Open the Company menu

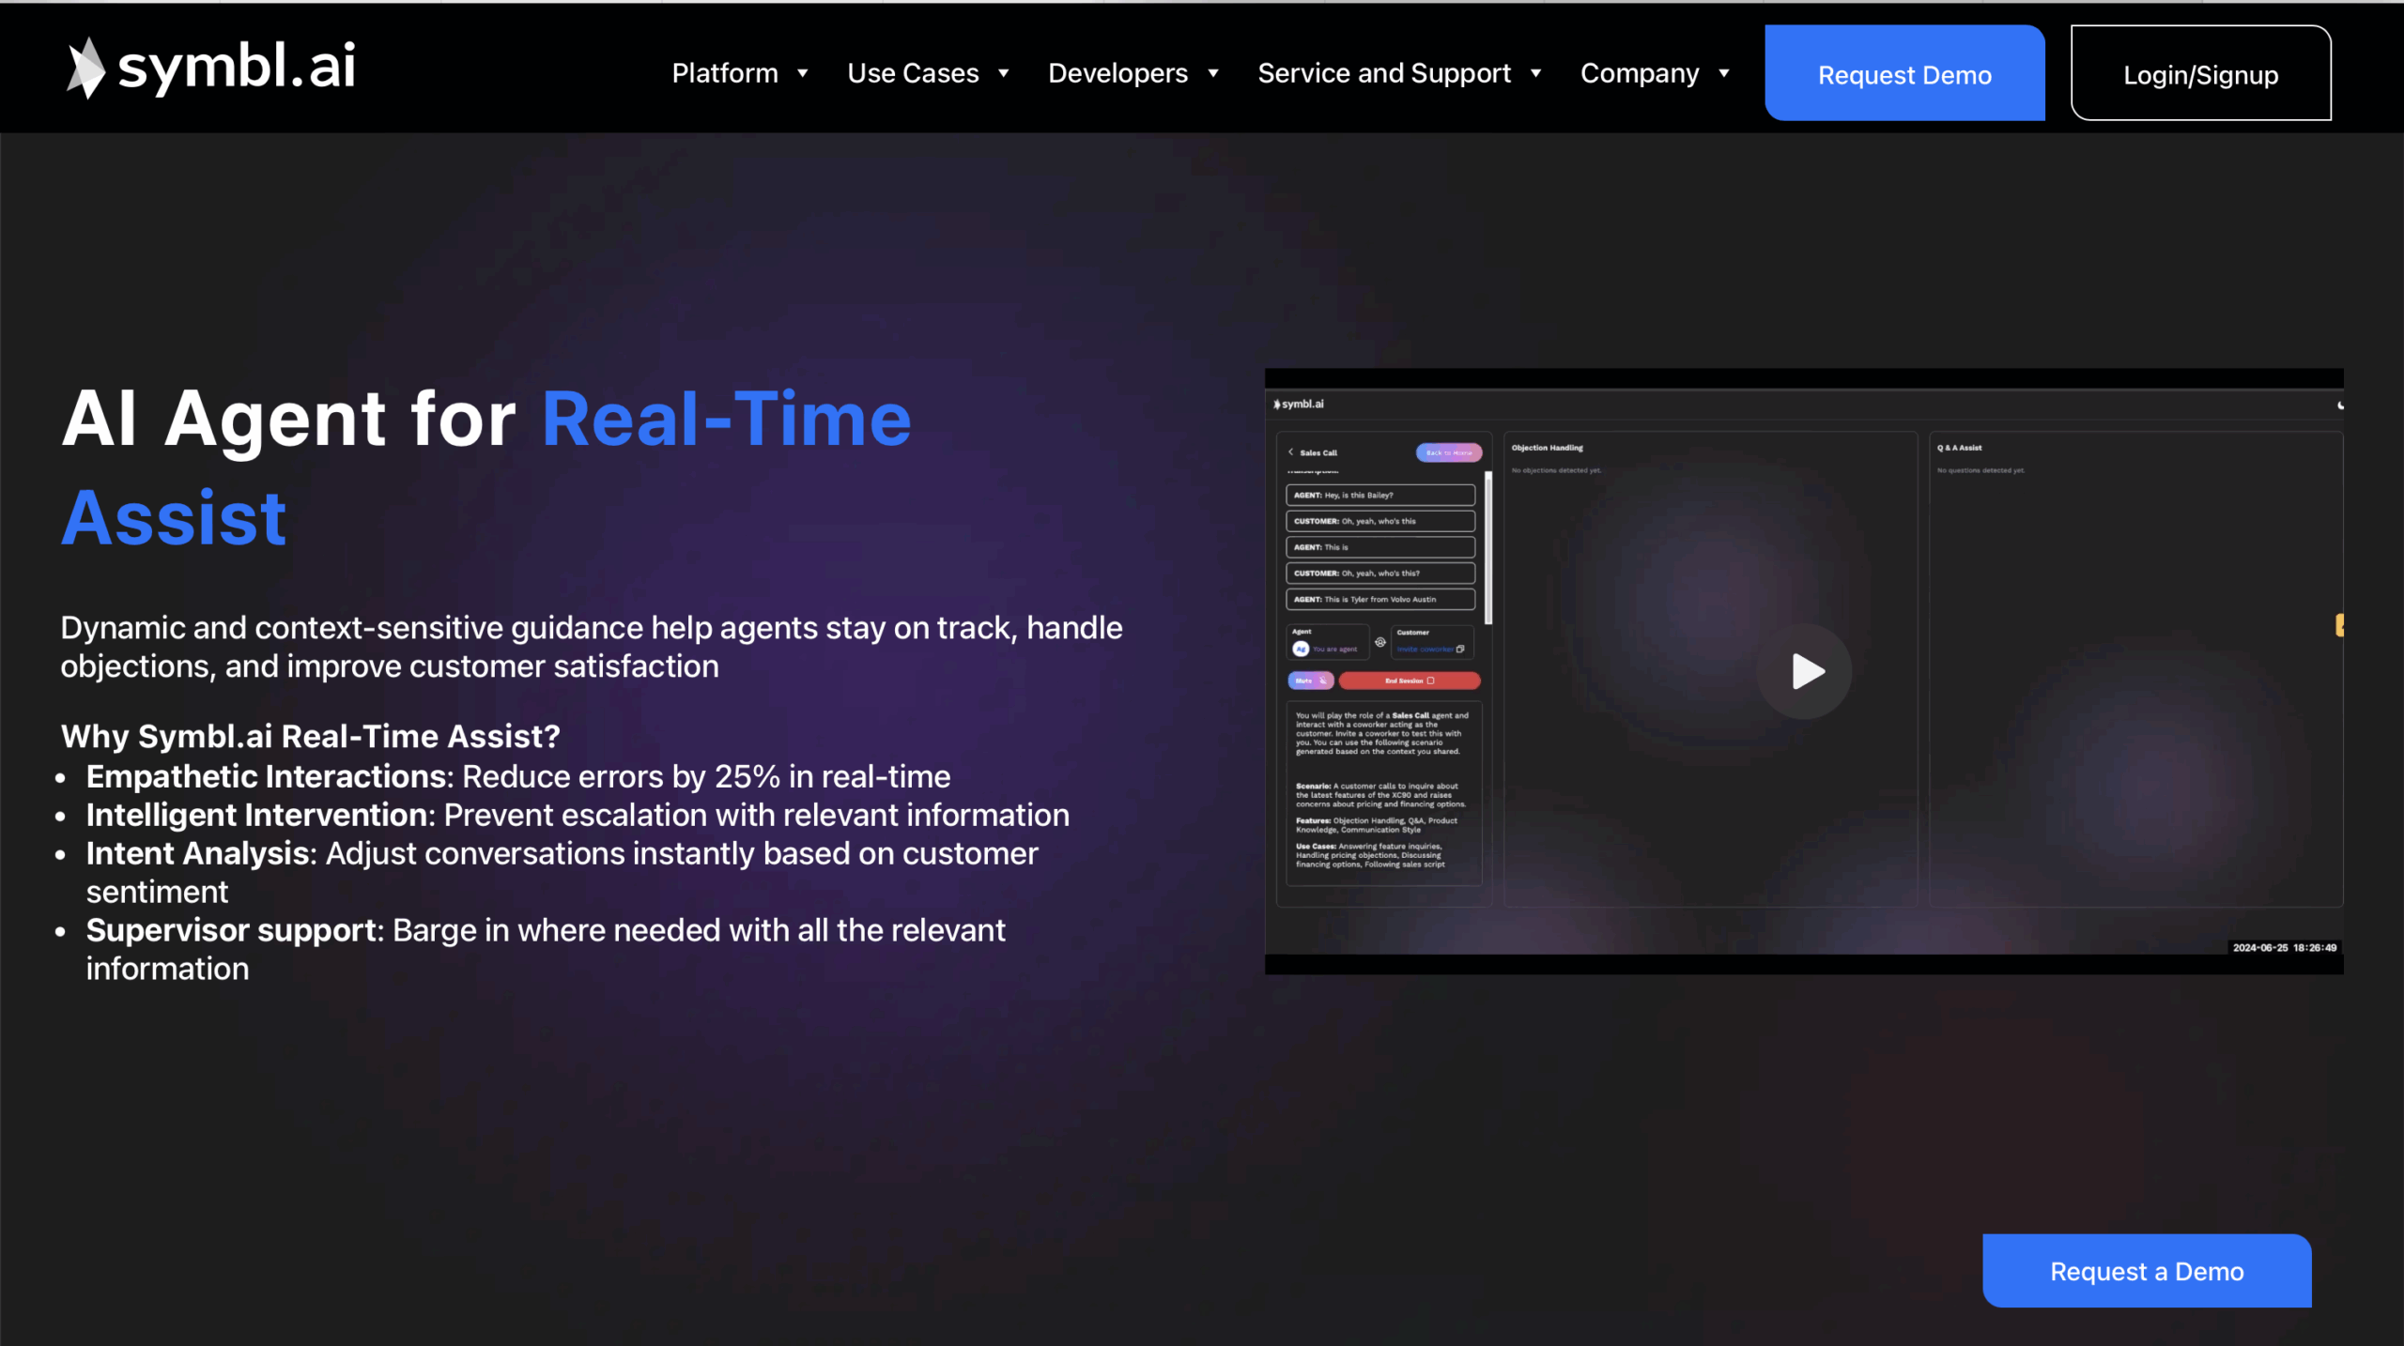coord(1640,73)
